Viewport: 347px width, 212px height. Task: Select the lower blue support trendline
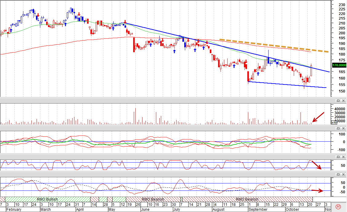(287, 85)
